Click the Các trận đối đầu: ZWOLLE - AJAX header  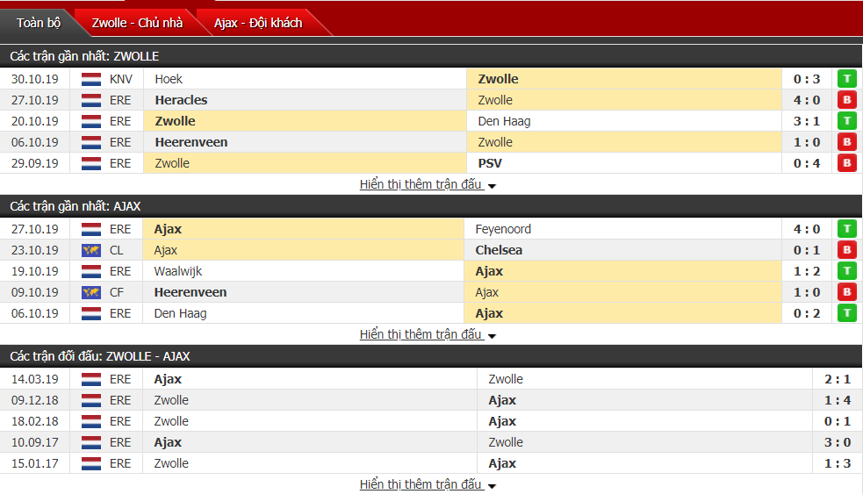click(x=99, y=356)
